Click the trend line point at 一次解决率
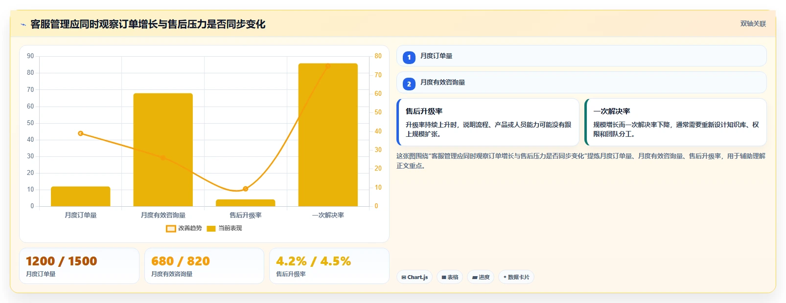This screenshot has width=786, height=303. (328, 66)
